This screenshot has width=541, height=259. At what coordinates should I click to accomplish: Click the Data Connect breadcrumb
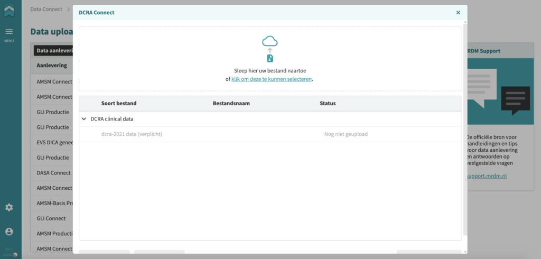[46, 10]
